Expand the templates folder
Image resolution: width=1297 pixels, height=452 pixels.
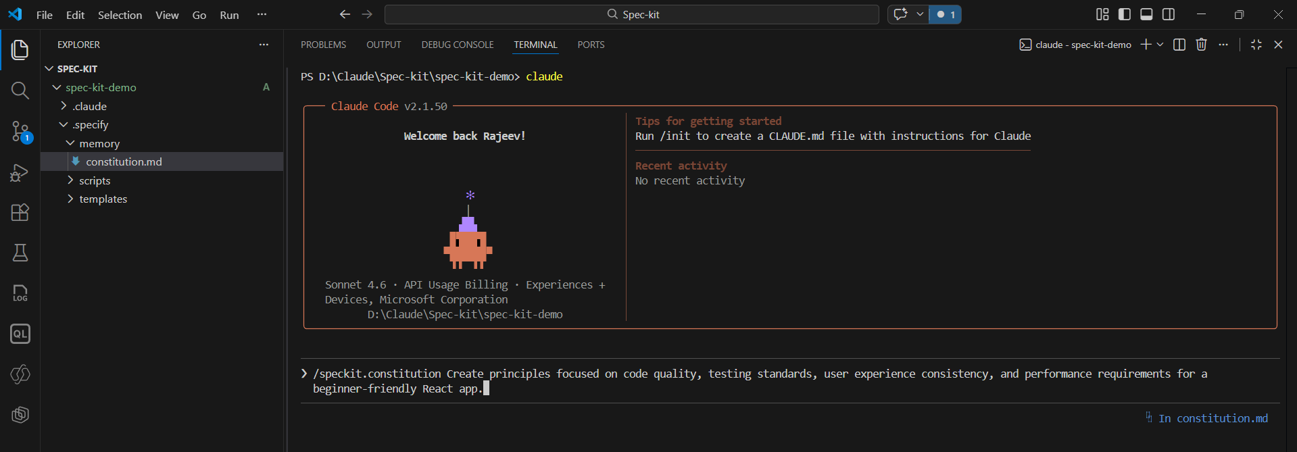coord(103,199)
